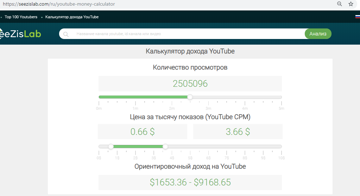The width and height of the screenshot is (360, 196).
Task: Open the Russian flag language selector
Action: click(x=358, y=17)
